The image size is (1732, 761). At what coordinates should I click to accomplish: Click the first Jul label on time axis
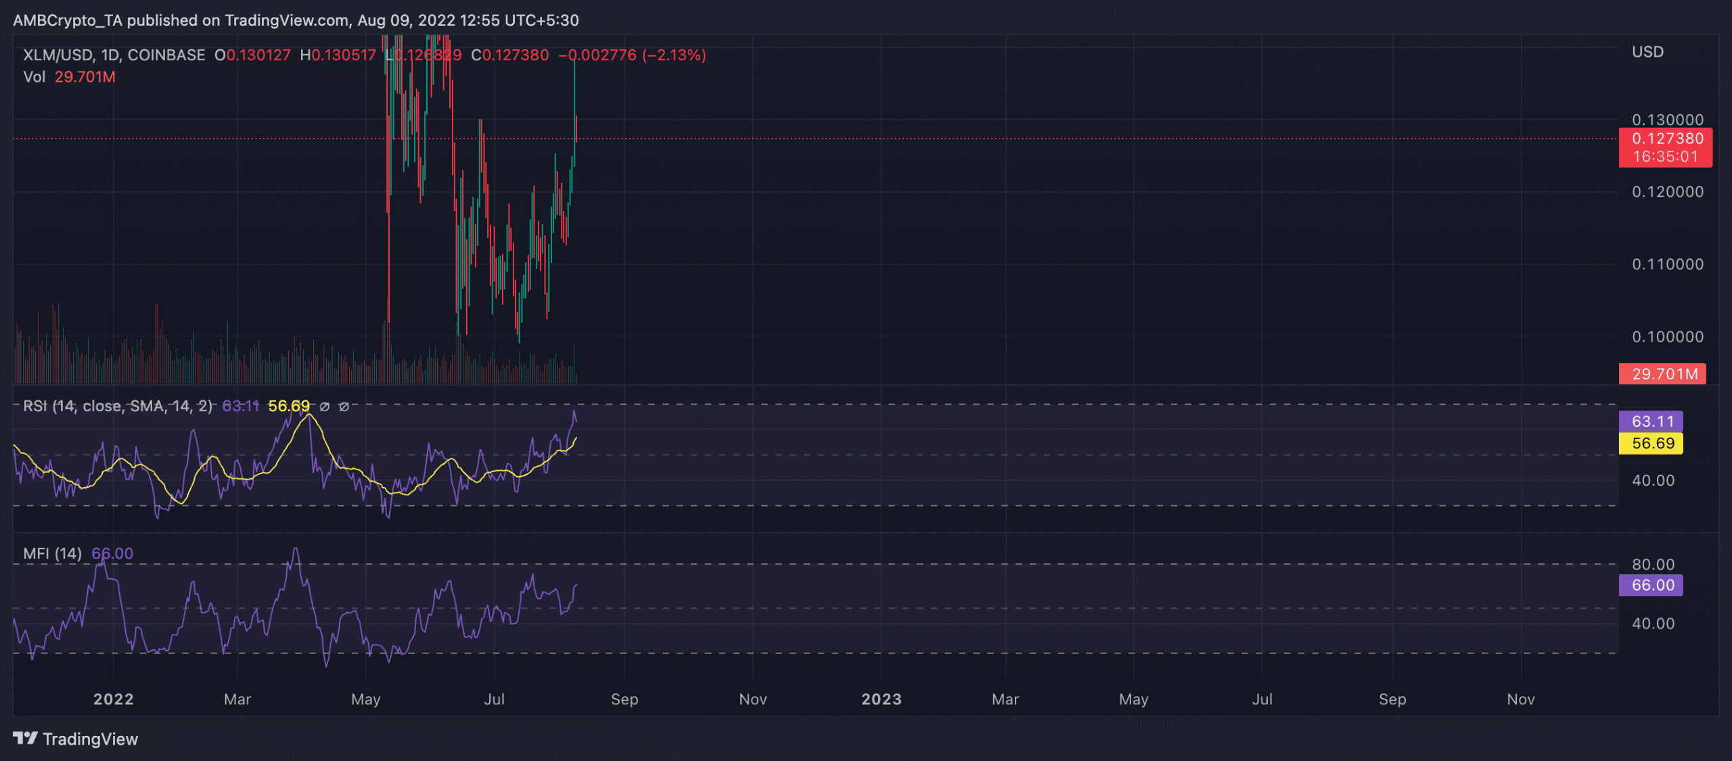tap(494, 699)
